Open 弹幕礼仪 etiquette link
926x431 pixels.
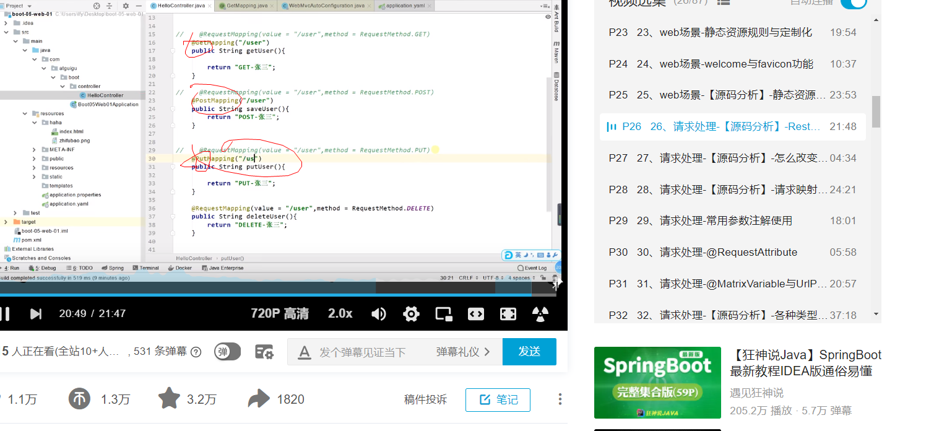[x=462, y=352]
